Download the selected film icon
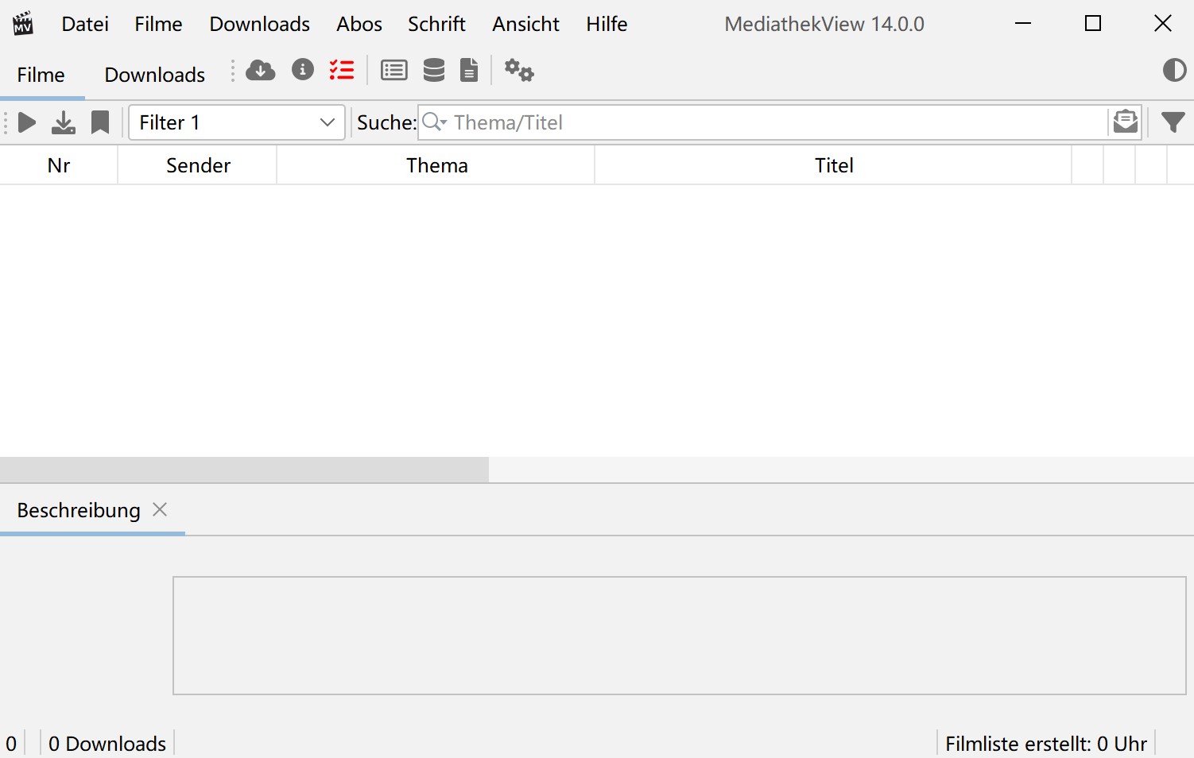 pos(64,122)
